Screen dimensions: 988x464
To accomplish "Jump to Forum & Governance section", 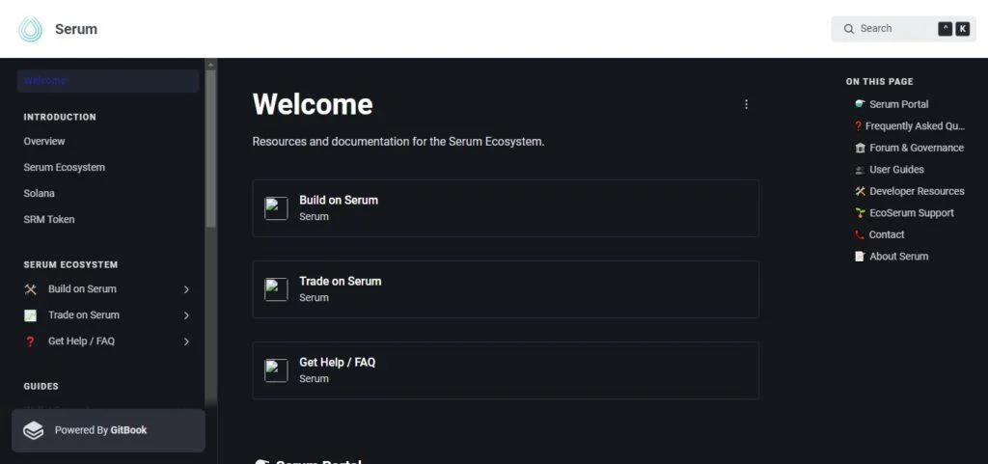I will (x=916, y=148).
